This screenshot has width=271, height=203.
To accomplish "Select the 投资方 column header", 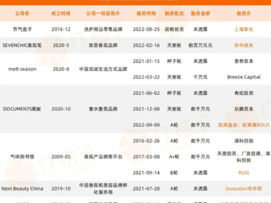I will (x=244, y=14).
